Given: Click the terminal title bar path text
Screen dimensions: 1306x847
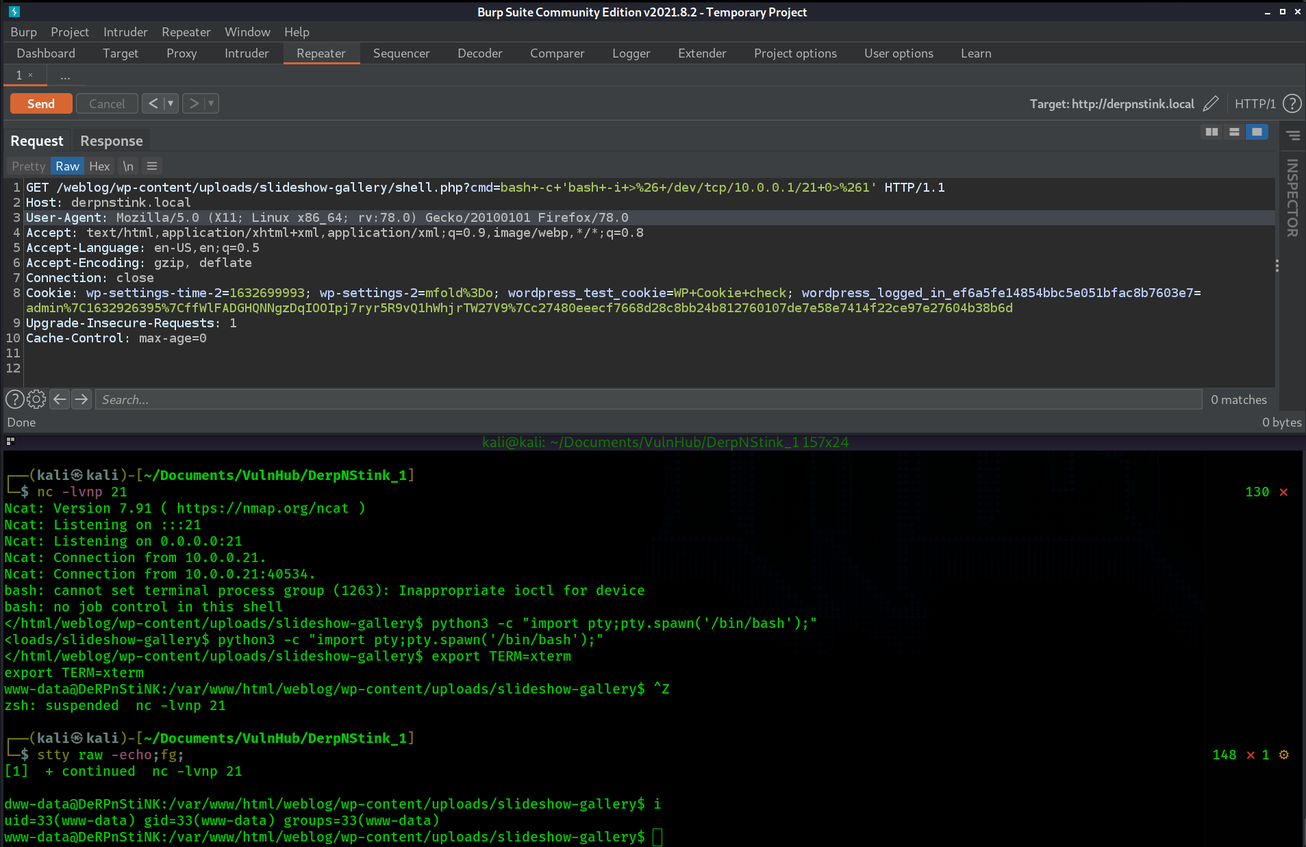Looking at the screenshot, I should tap(665, 442).
